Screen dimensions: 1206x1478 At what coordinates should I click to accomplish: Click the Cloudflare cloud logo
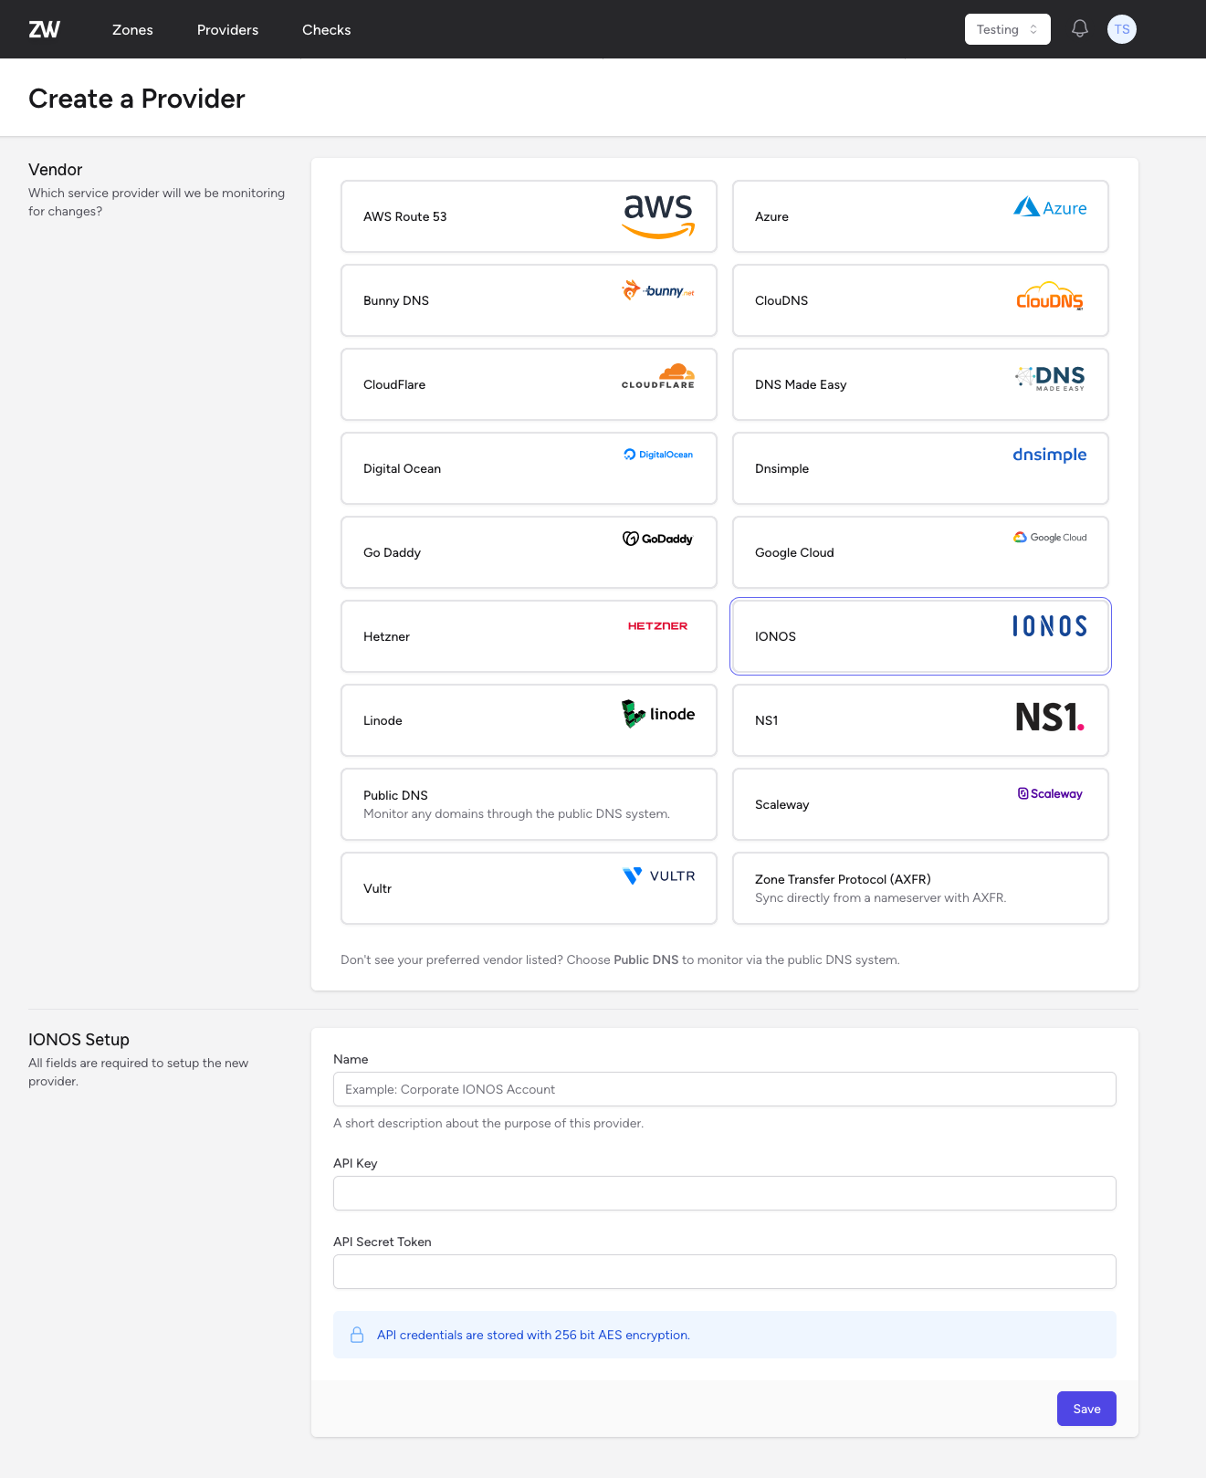coord(658,376)
